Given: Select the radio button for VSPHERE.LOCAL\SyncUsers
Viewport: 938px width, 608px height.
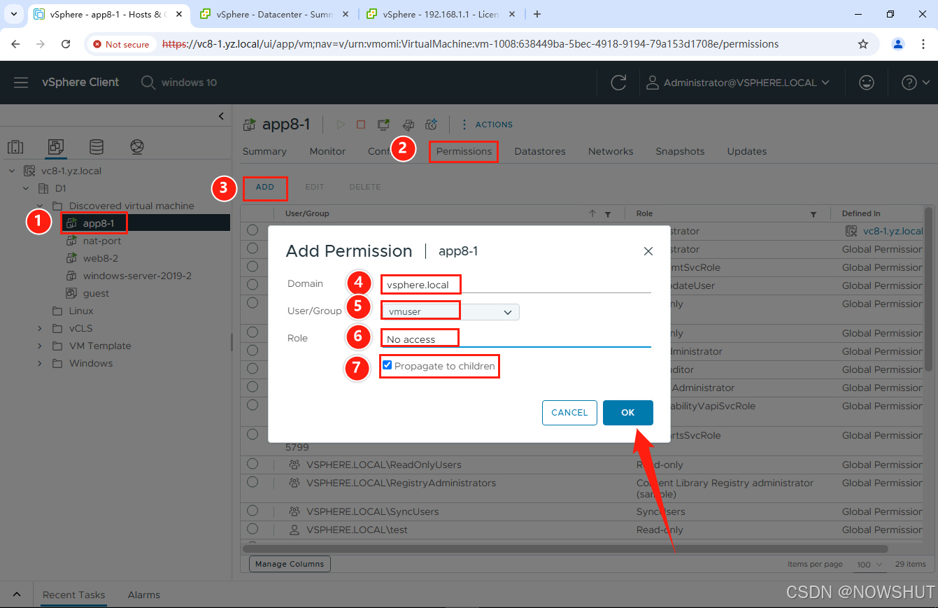Looking at the screenshot, I should (x=253, y=511).
